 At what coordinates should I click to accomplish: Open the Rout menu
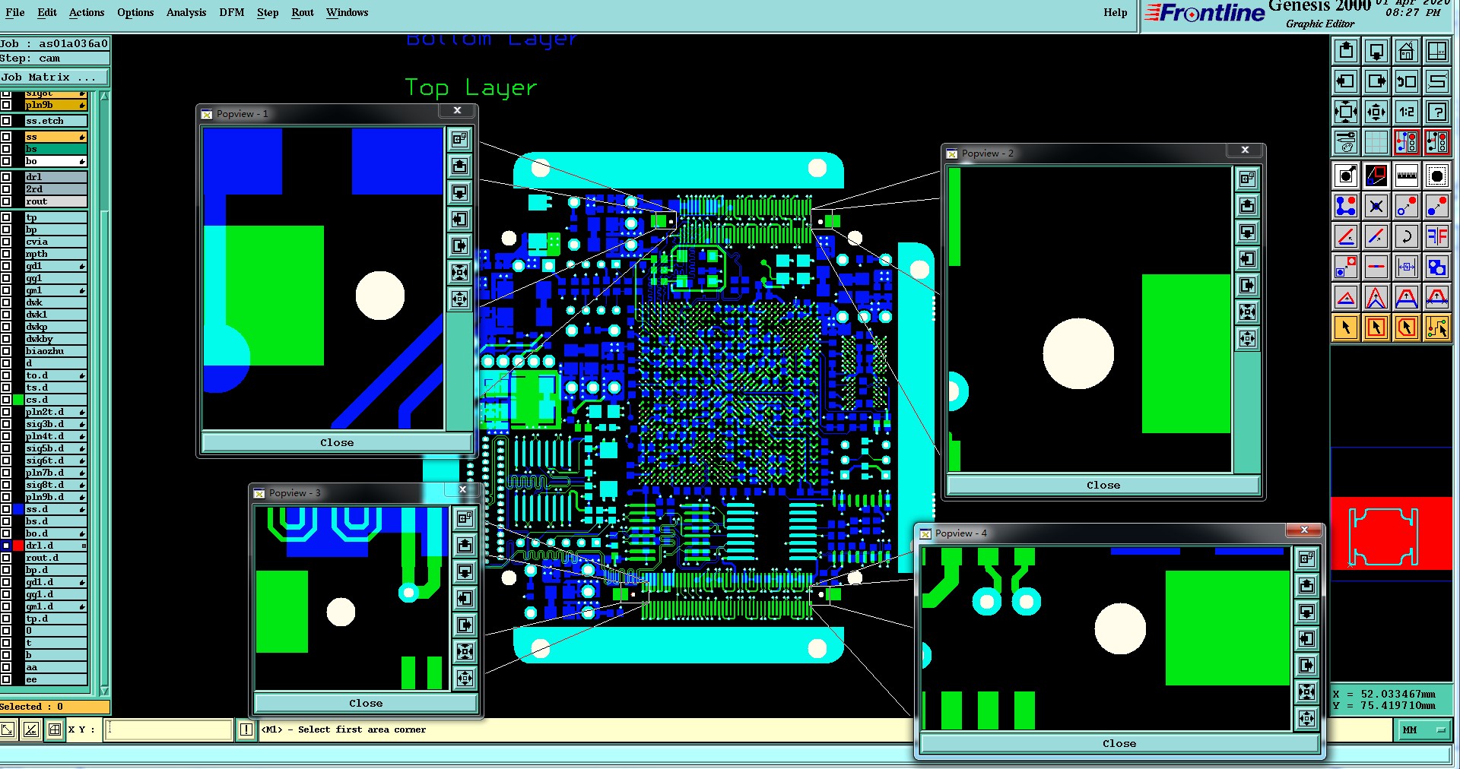(x=303, y=12)
